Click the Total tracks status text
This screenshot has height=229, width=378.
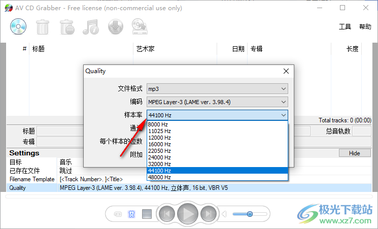click(345, 120)
